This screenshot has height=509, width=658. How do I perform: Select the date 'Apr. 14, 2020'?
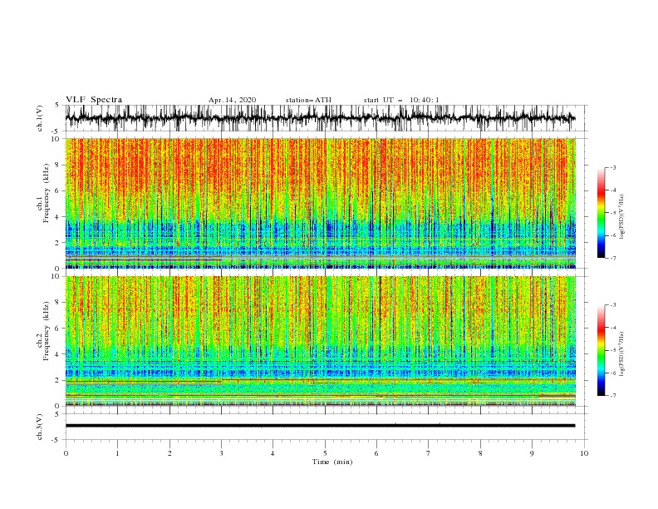[x=232, y=100]
